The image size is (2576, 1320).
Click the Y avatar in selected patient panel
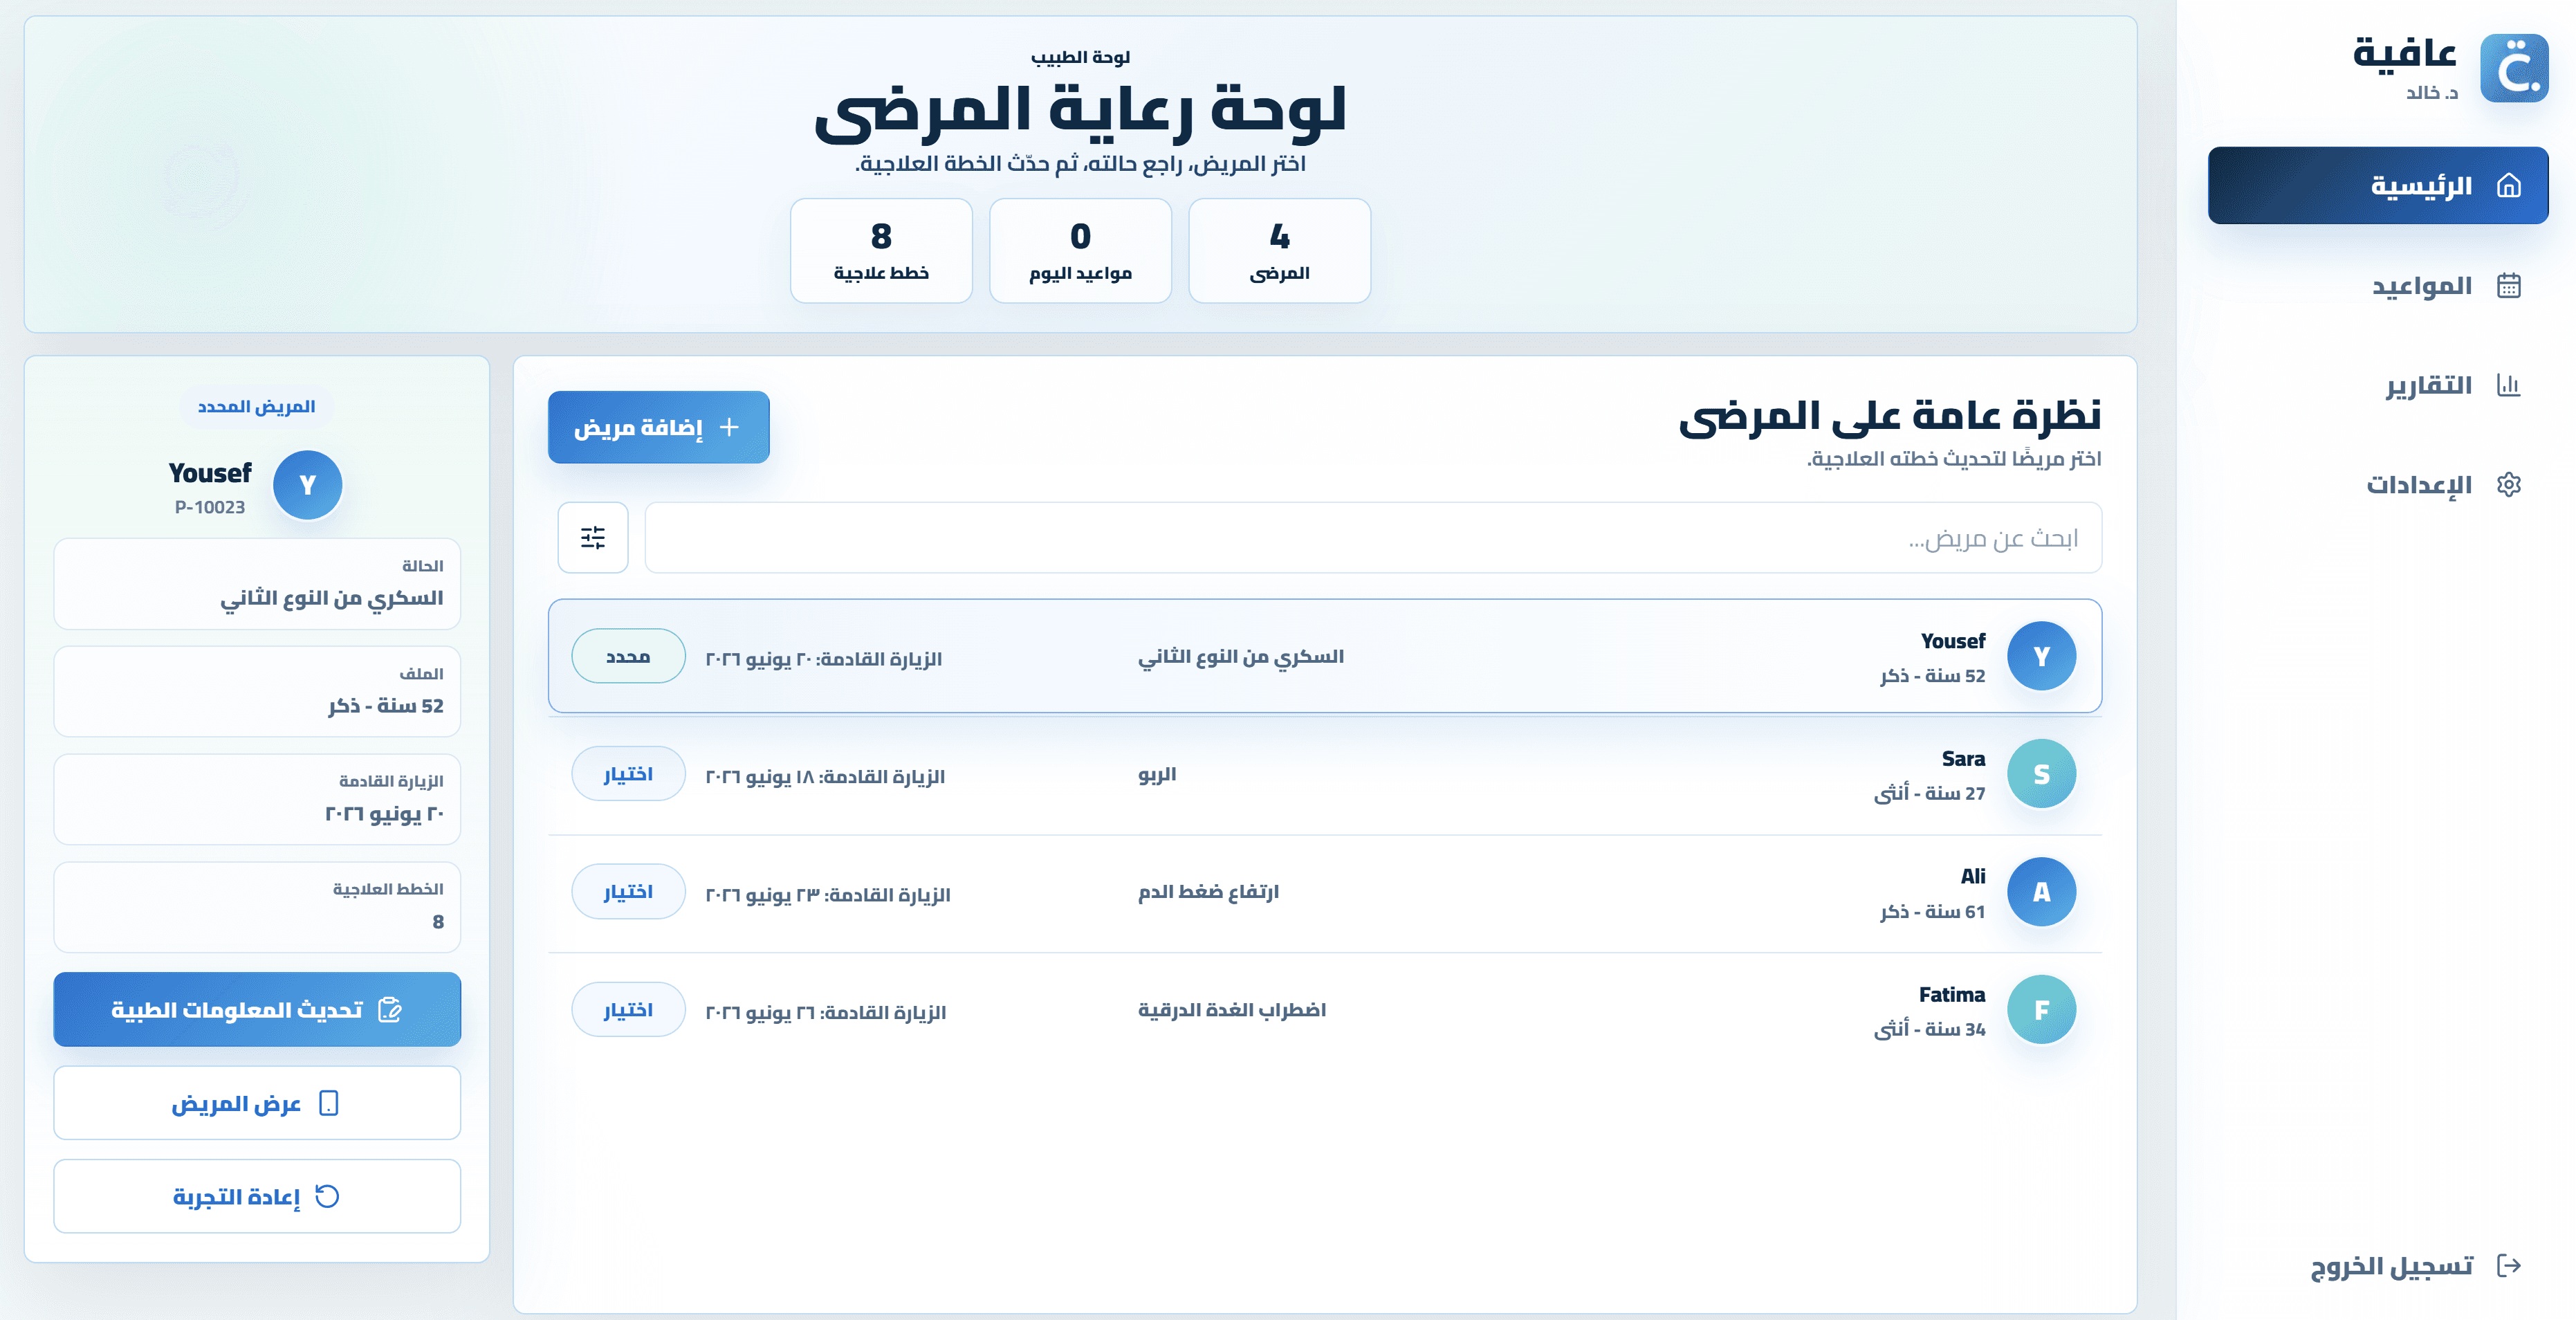pos(308,485)
